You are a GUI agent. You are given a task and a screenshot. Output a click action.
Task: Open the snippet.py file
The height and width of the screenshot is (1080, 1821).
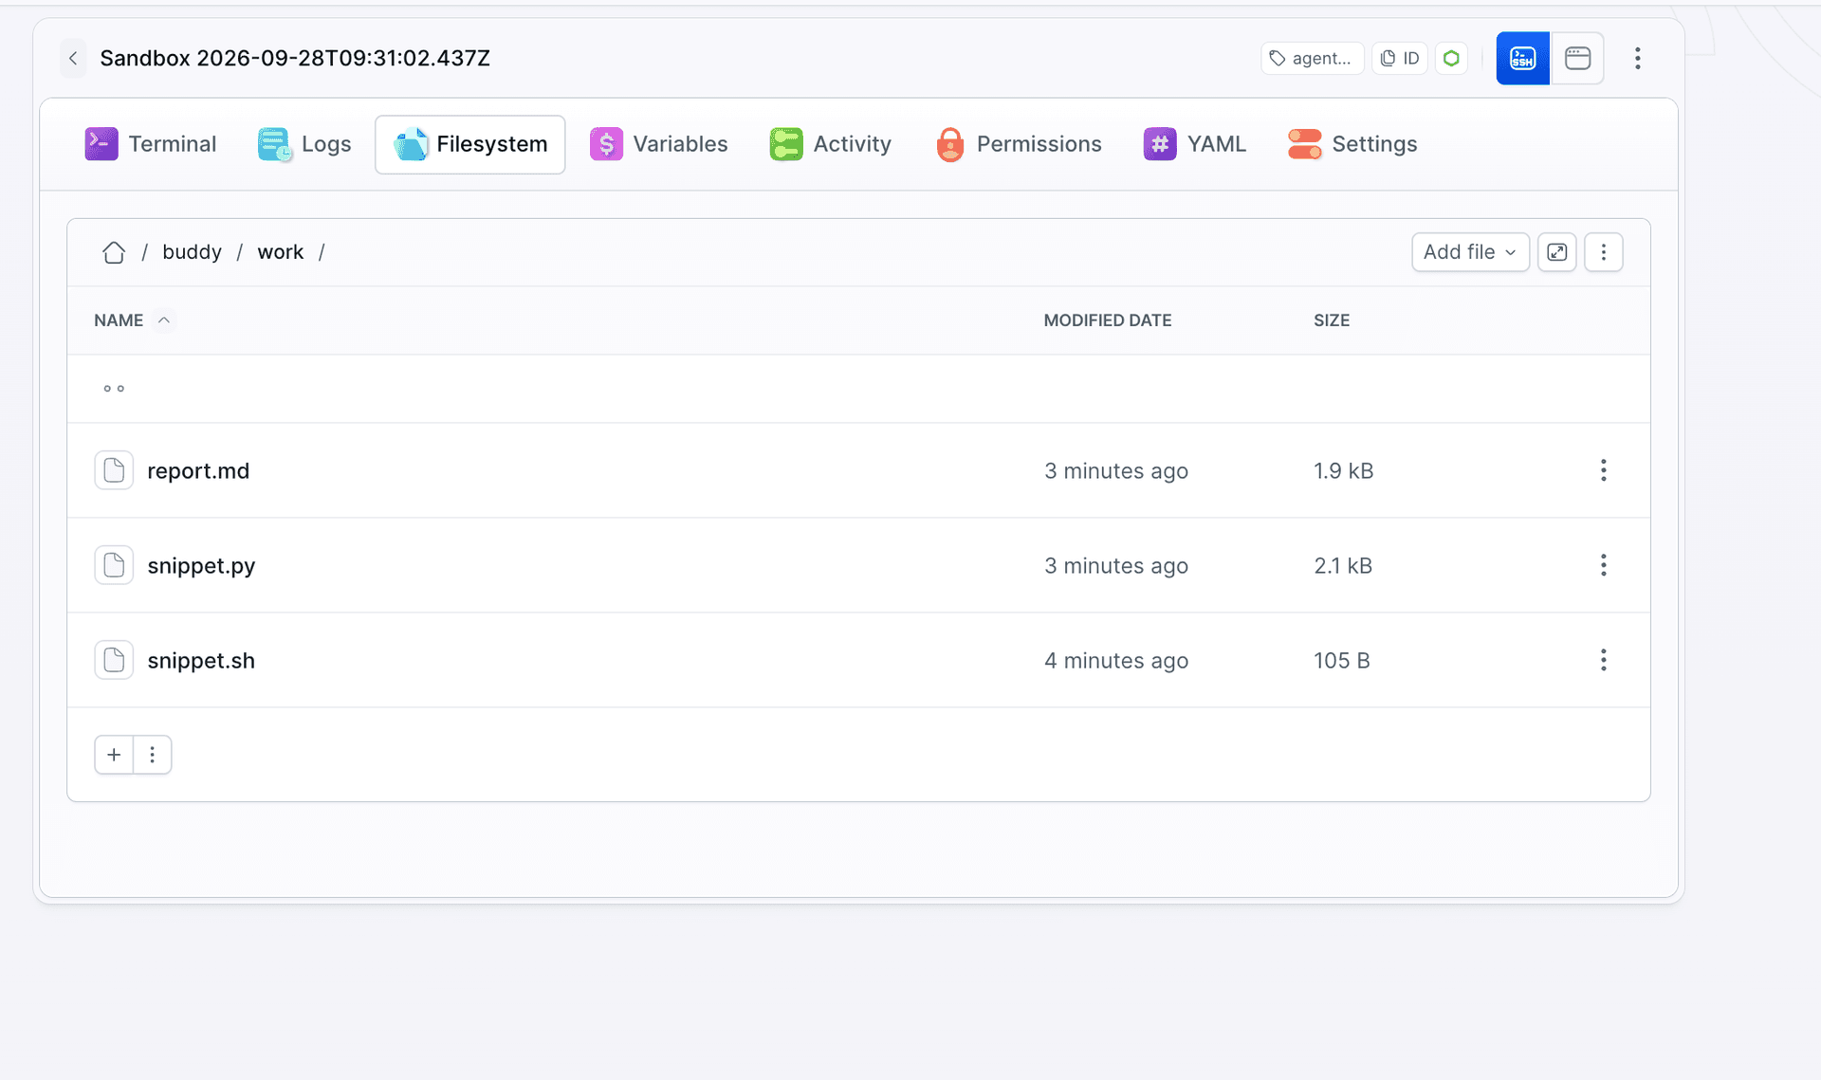(201, 566)
